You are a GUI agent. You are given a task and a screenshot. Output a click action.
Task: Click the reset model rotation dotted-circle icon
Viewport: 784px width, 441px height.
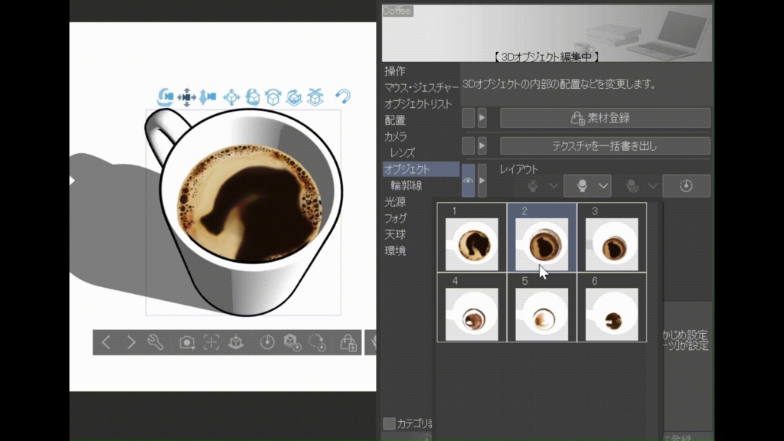pos(318,342)
